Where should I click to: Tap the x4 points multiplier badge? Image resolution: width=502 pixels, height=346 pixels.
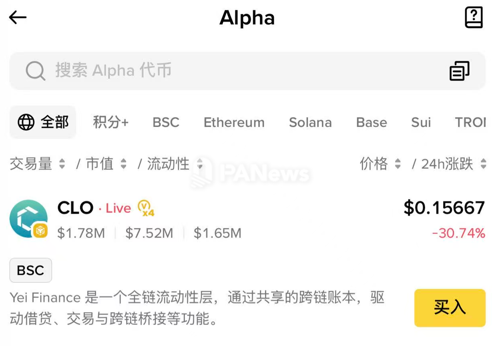146,208
